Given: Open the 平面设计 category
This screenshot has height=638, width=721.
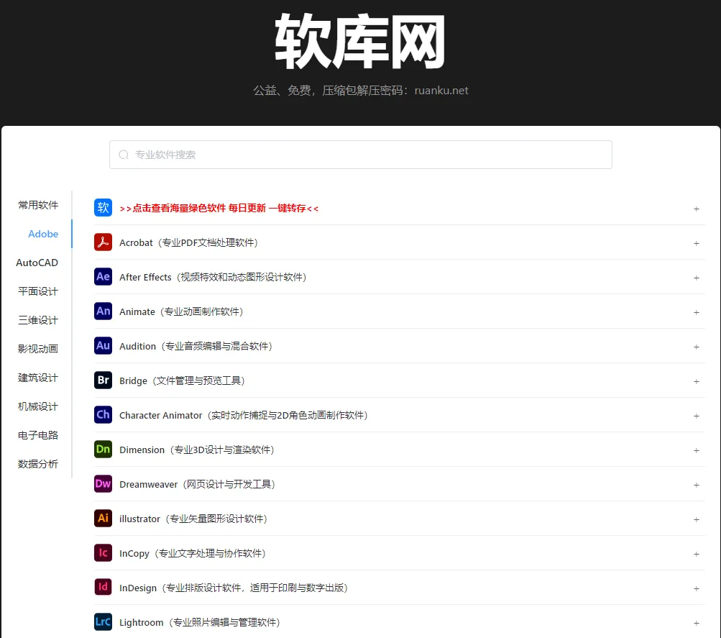Looking at the screenshot, I should pyautogui.click(x=38, y=291).
